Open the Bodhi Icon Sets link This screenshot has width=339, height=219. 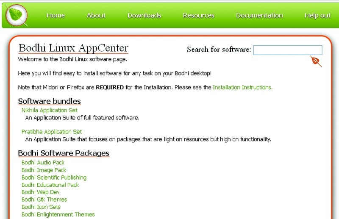[41, 207]
